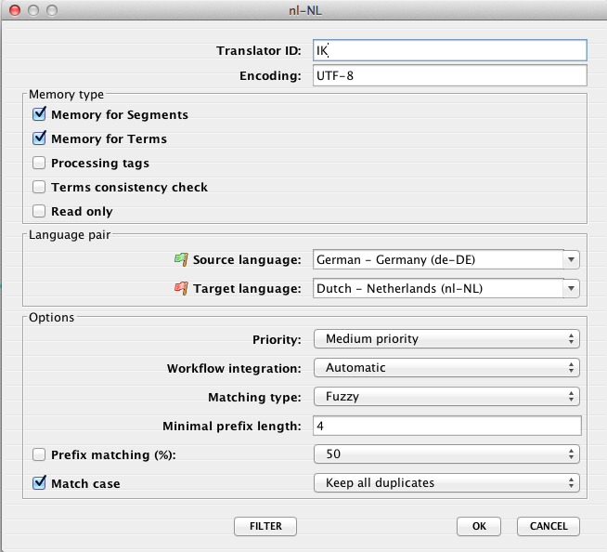This screenshot has width=607, height=552.
Task: Open the Keep all duplicates dropdown
Action: tap(446, 483)
